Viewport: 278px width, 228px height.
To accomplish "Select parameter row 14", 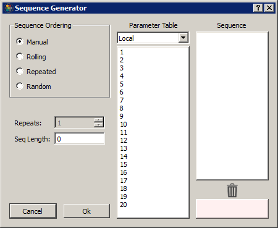I will pyautogui.click(x=153, y=156).
